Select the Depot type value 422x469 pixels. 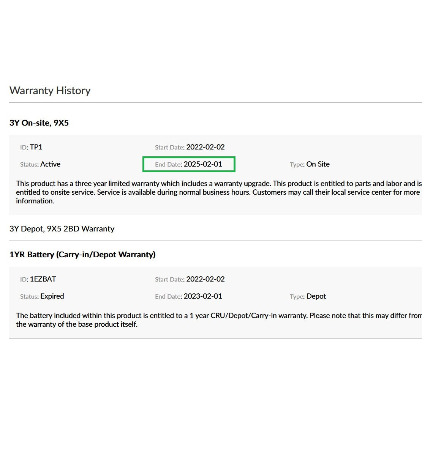pyautogui.click(x=316, y=296)
